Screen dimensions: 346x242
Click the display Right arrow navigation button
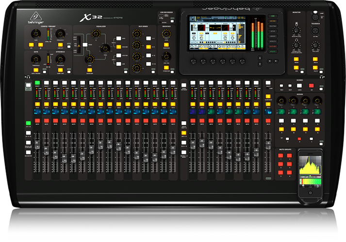click(276, 61)
